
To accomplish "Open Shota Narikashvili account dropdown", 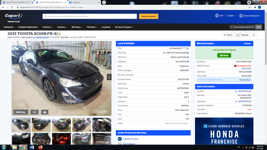I will pyautogui.click(x=252, y=16).
